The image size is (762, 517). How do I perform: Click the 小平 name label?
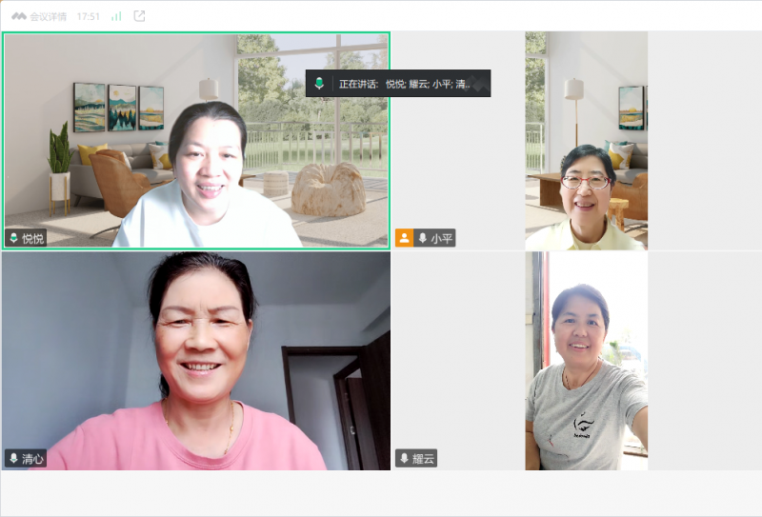(441, 238)
